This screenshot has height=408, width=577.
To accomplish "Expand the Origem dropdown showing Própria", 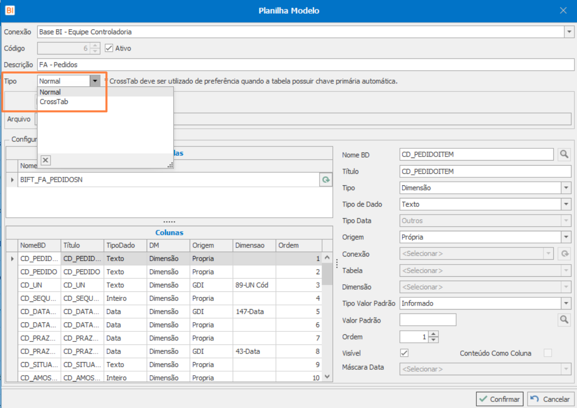I will coord(565,237).
